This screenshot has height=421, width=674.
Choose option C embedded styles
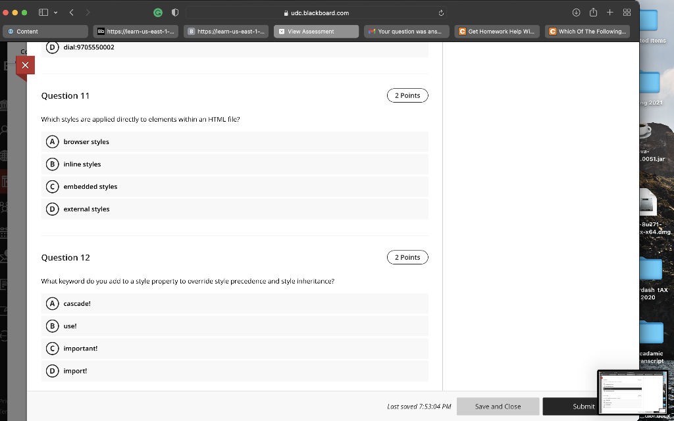point(235,186)
